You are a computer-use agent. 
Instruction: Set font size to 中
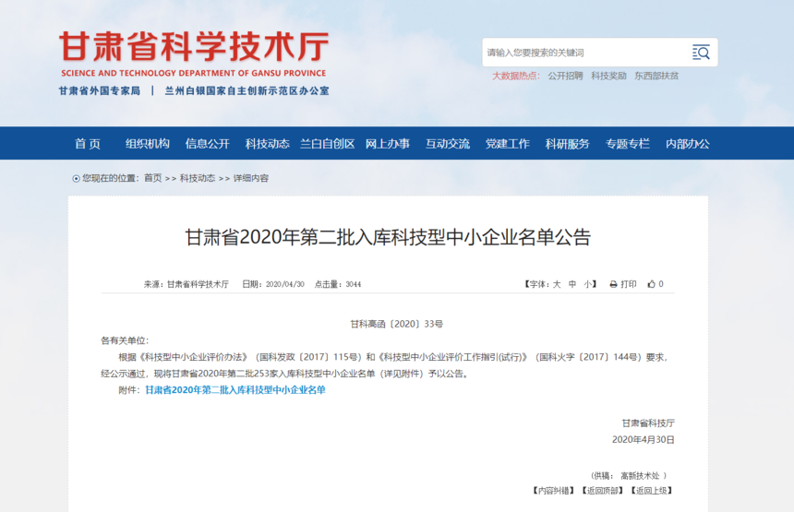572,284
